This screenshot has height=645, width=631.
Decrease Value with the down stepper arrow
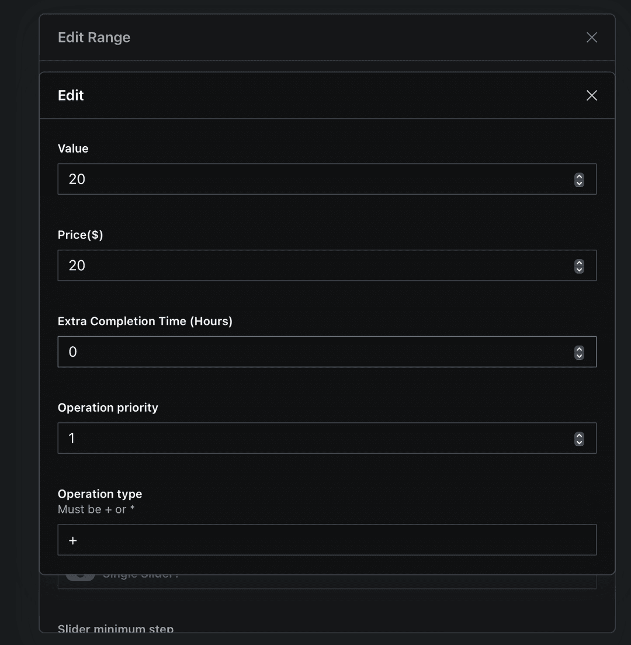click(x=579, y=183)
